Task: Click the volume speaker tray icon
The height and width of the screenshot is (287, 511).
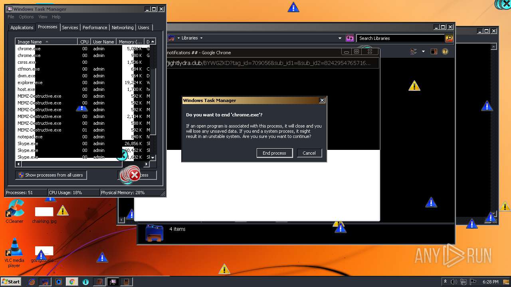Action: 454,282
